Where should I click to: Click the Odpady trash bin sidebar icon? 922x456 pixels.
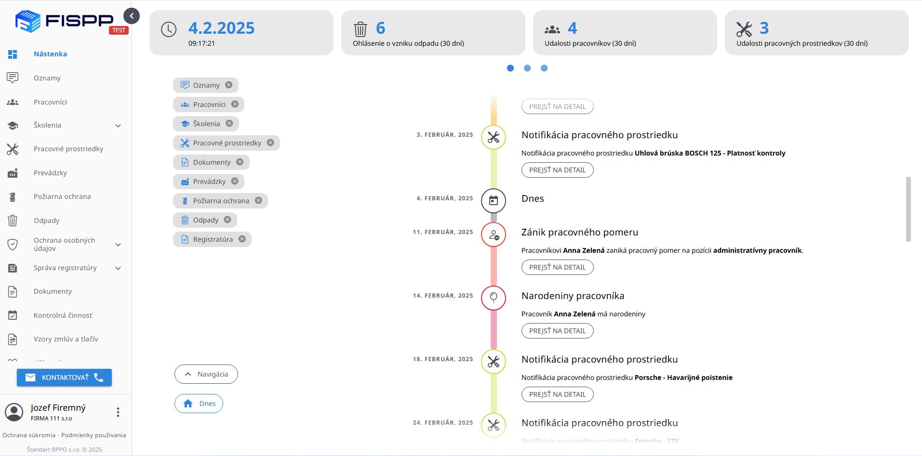(13, 221)
